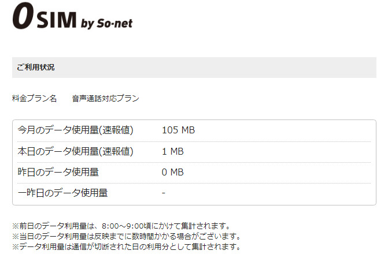The image size is (377, 258).
Task: Click the 料金プラン名 label
Action: click(35, 99)
